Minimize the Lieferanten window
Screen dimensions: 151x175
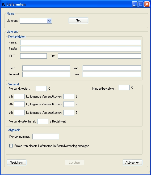click(x=135, y=4)
